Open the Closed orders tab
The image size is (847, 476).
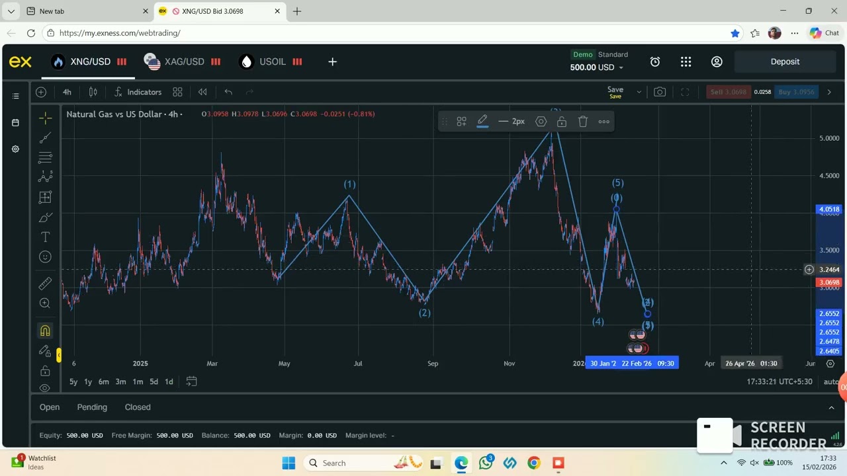[138, 407]
